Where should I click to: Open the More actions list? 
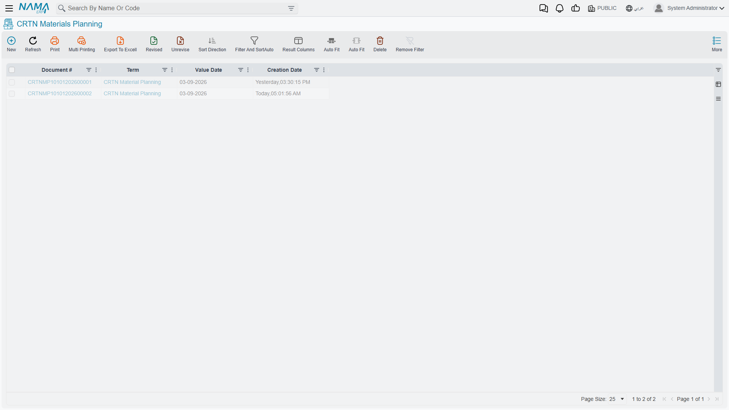pyautogui.click(x=717, y=44)
